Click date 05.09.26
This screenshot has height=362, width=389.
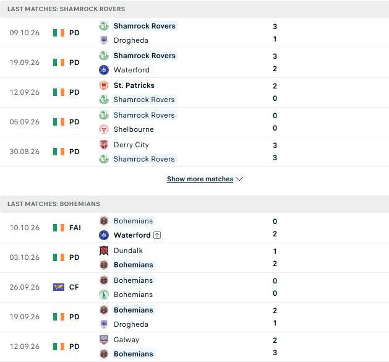pyautogui.click(x=25, y=122)
